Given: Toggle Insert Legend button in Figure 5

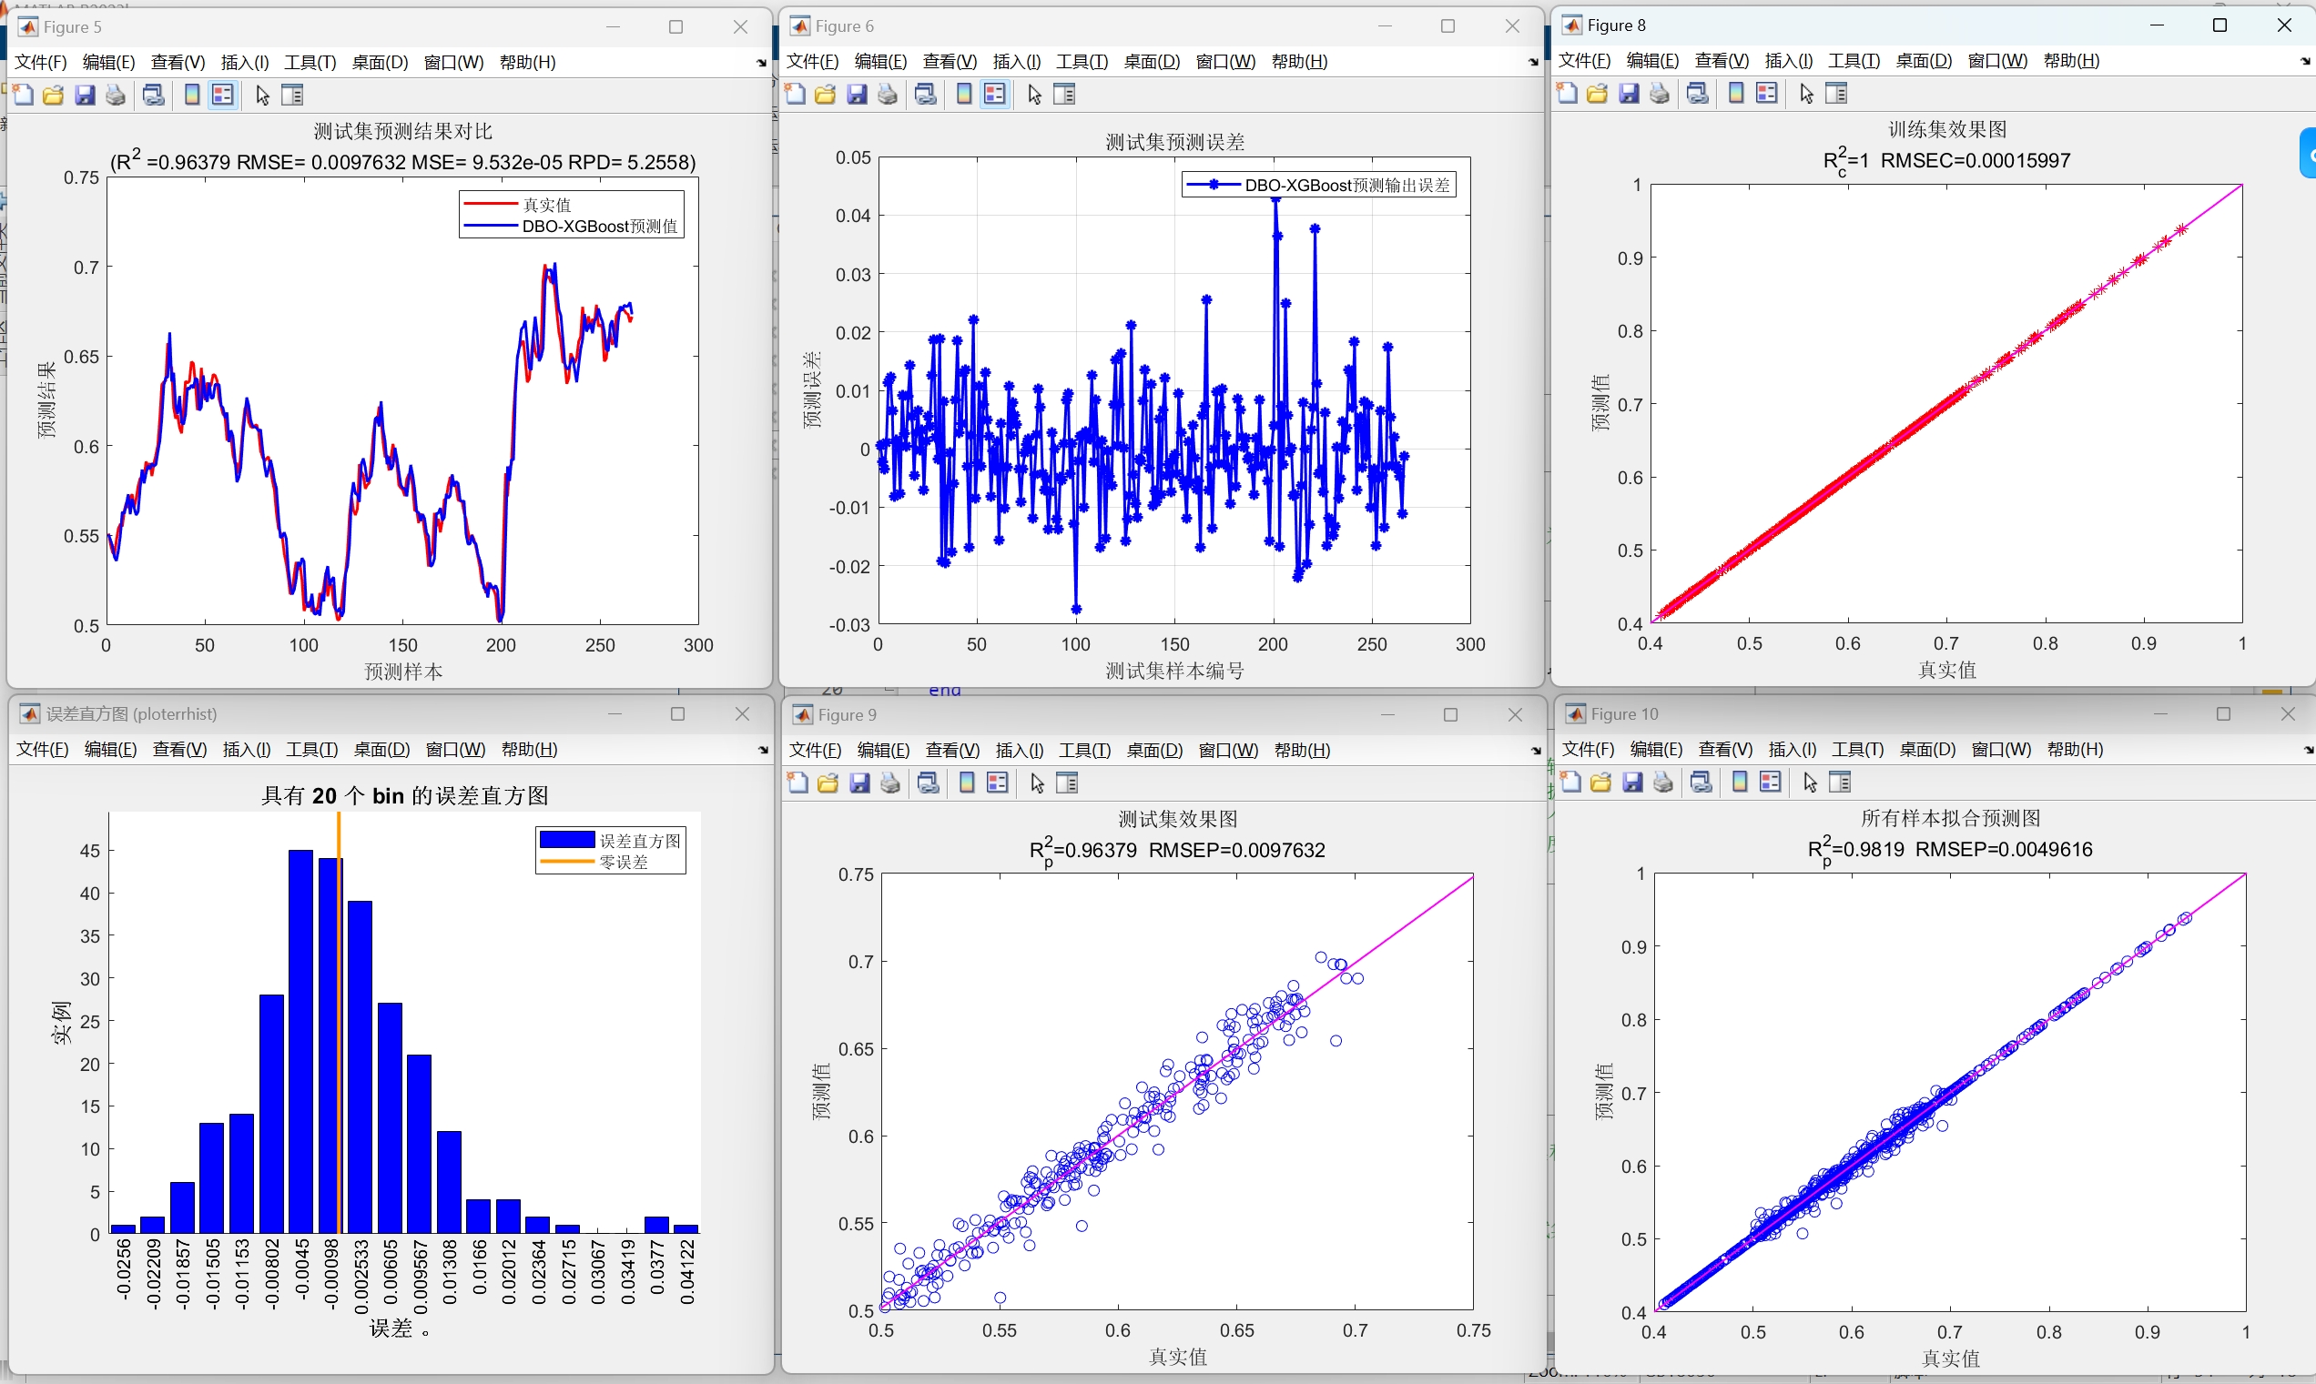Looking at the screenshot, I should [x=223, y=96].
